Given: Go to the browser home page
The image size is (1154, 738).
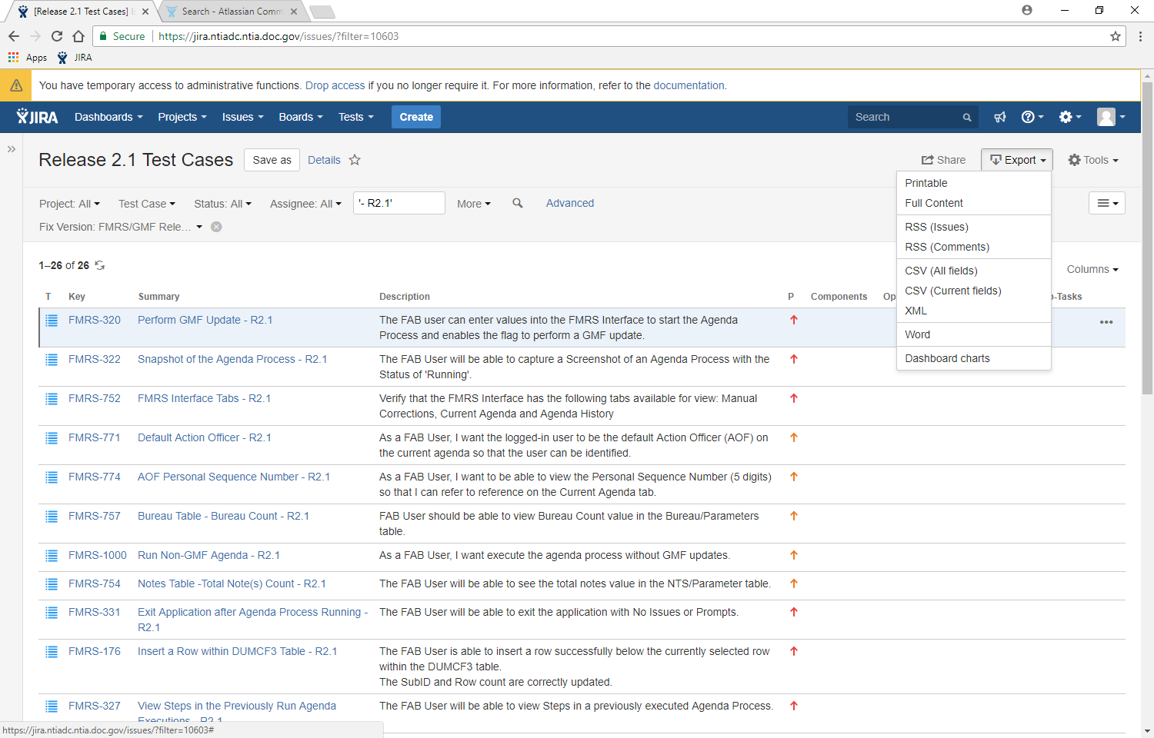Looking at the screenshot, I should (78, 36).
